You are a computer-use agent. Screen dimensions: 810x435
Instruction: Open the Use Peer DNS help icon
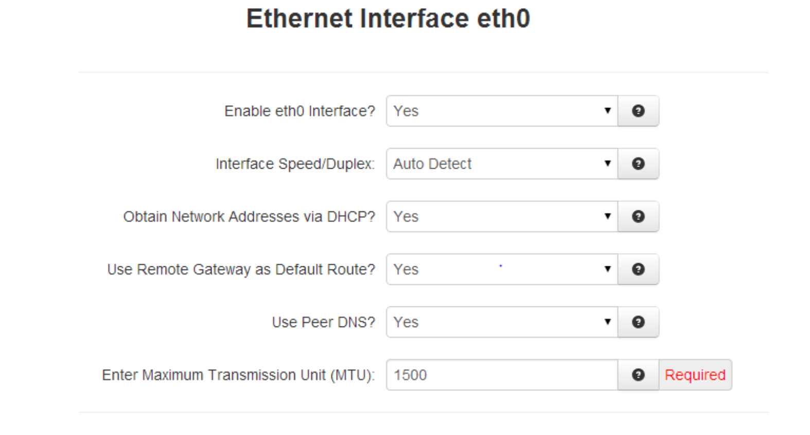[638, 322]
